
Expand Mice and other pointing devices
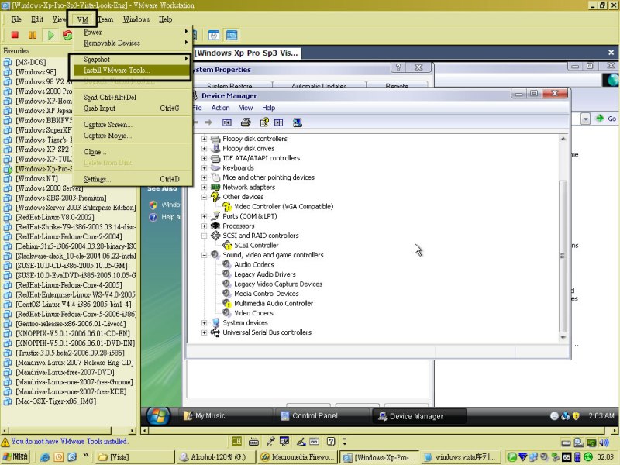(204, 177)
